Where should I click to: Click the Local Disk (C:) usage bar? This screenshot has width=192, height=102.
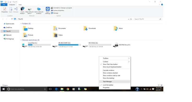pyautogui.click(x=39, y=45)
